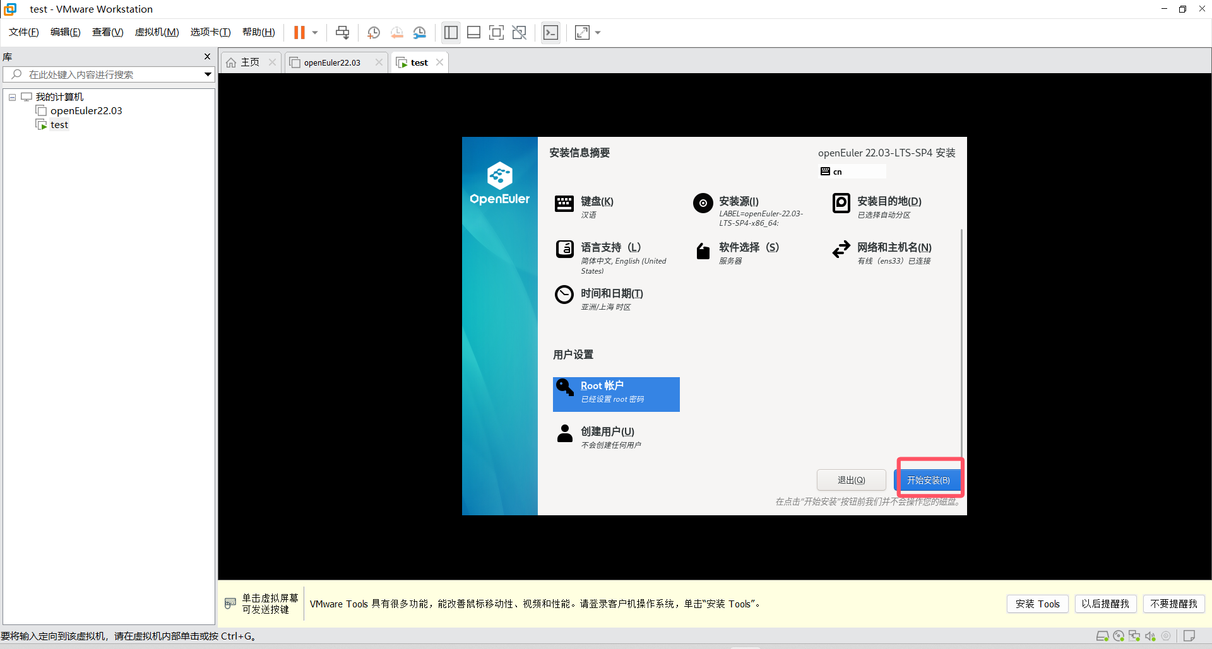The width and height of the screenshot is (1212, 649).
Task: Click the 不要提醒我 button
Action: [1173, 604]
